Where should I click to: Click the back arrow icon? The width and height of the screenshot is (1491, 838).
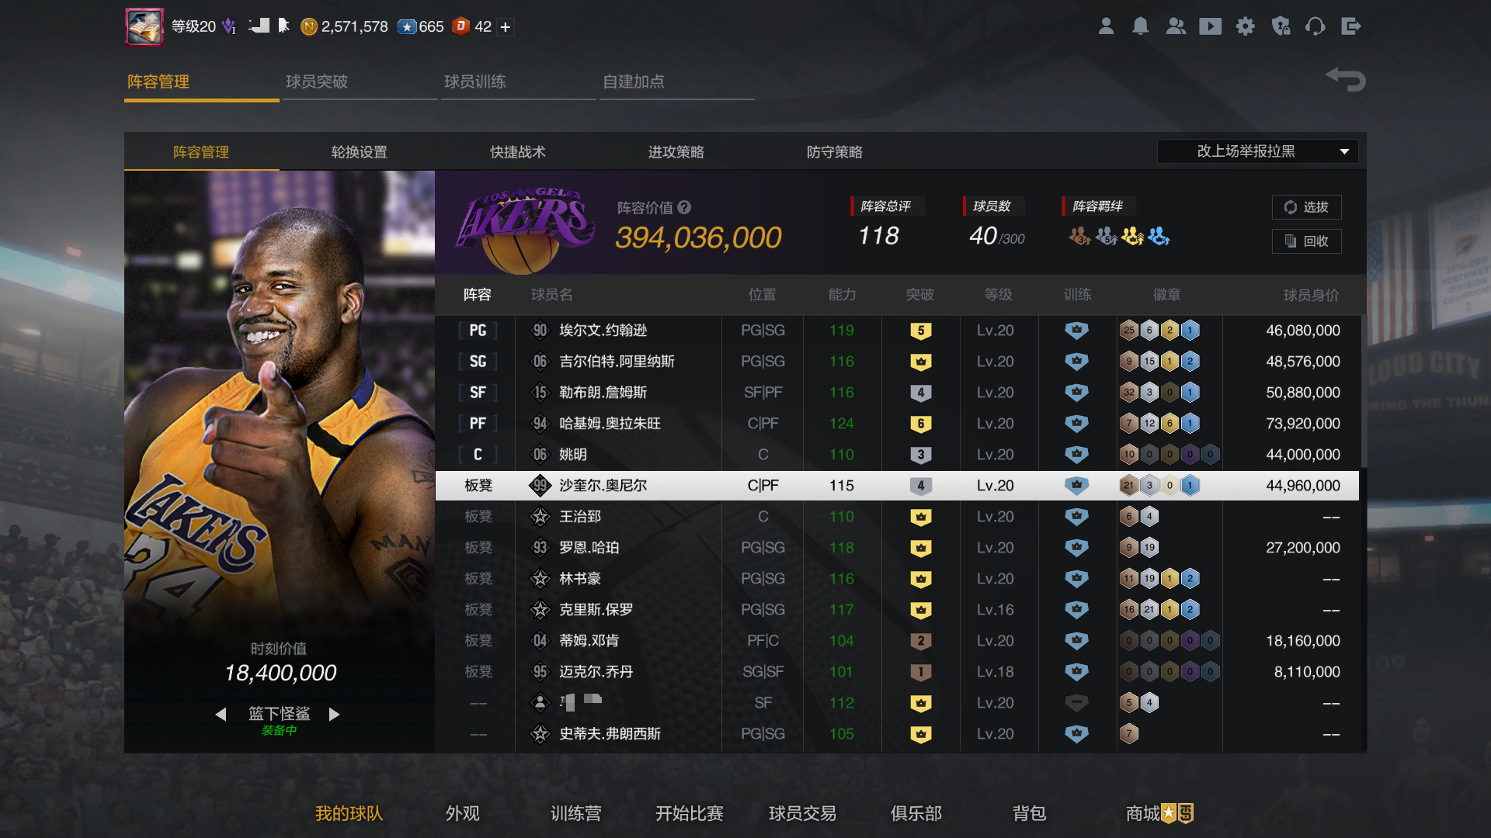(x=1346, y=78)
